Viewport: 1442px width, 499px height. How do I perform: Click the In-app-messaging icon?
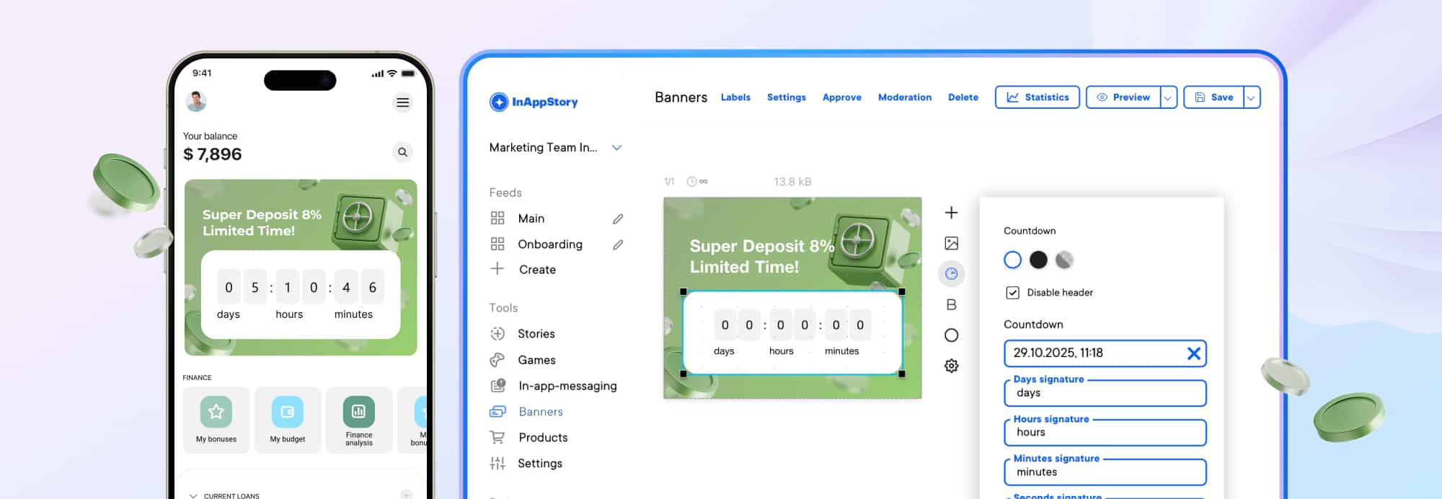[498, 386]
